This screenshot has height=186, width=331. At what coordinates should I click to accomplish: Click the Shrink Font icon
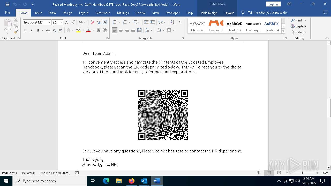point(73,22)
